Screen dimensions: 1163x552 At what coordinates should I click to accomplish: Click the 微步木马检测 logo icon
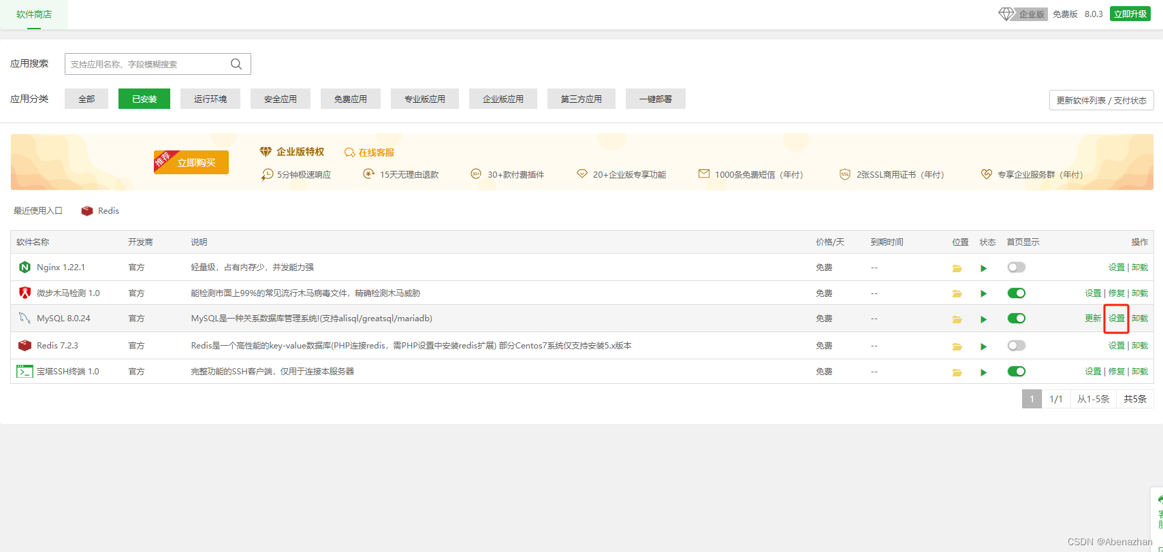(x=25, y=293)
